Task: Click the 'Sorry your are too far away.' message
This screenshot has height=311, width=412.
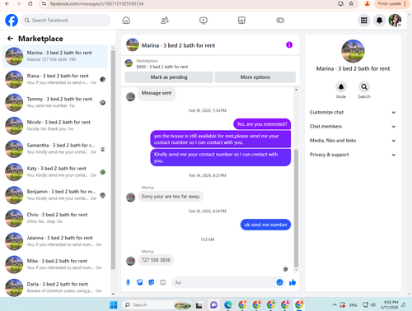Action: [171, 197]
